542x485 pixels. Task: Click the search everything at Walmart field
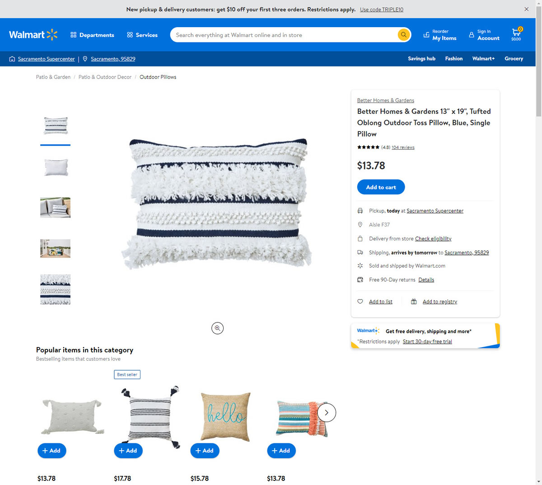[285, 35]
